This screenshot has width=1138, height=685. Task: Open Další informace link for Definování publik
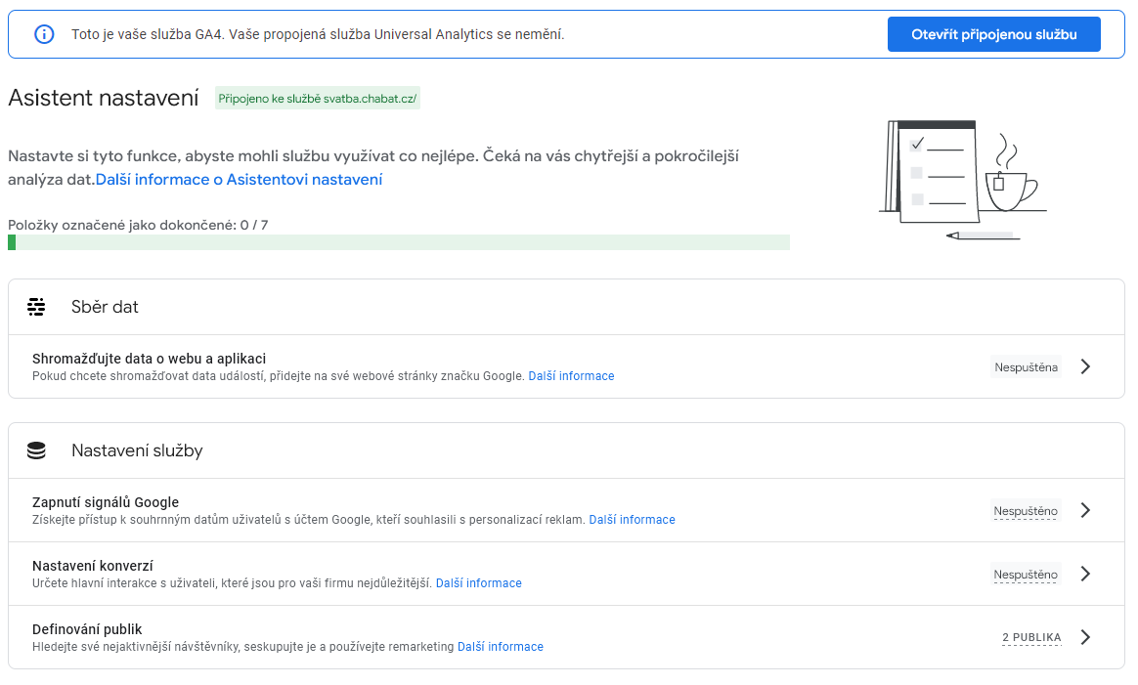[x=500, y=647]
